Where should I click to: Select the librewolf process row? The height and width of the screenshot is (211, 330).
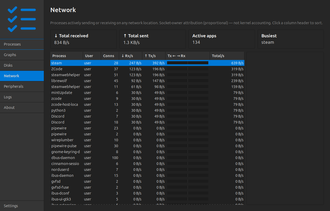coord(147,81)
